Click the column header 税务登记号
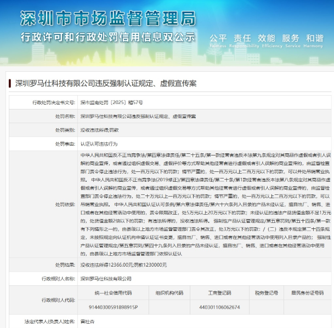This screenshot has height=328, width=334. pyautogui.click(x=267, y=293)
